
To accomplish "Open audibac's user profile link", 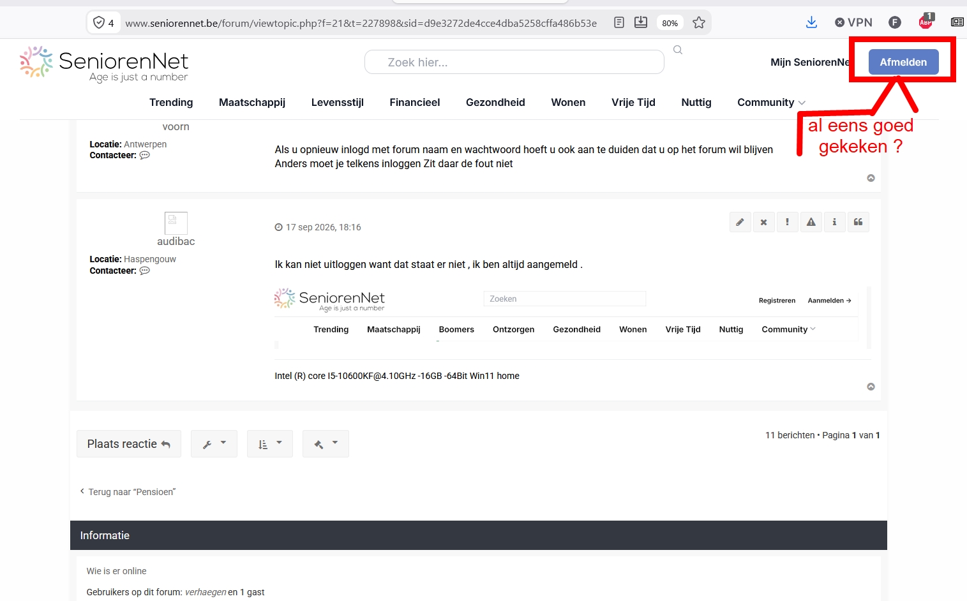I will click(x=176, y=241).
